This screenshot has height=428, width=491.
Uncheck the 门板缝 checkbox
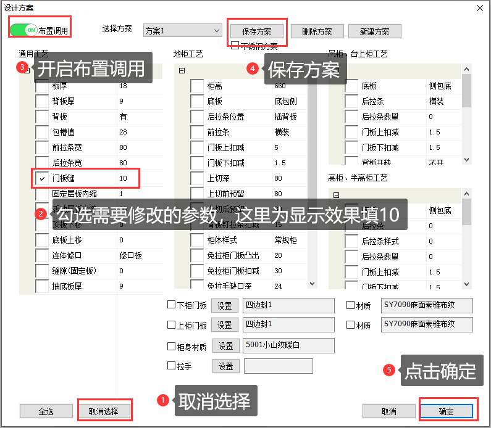click(42, 178)
